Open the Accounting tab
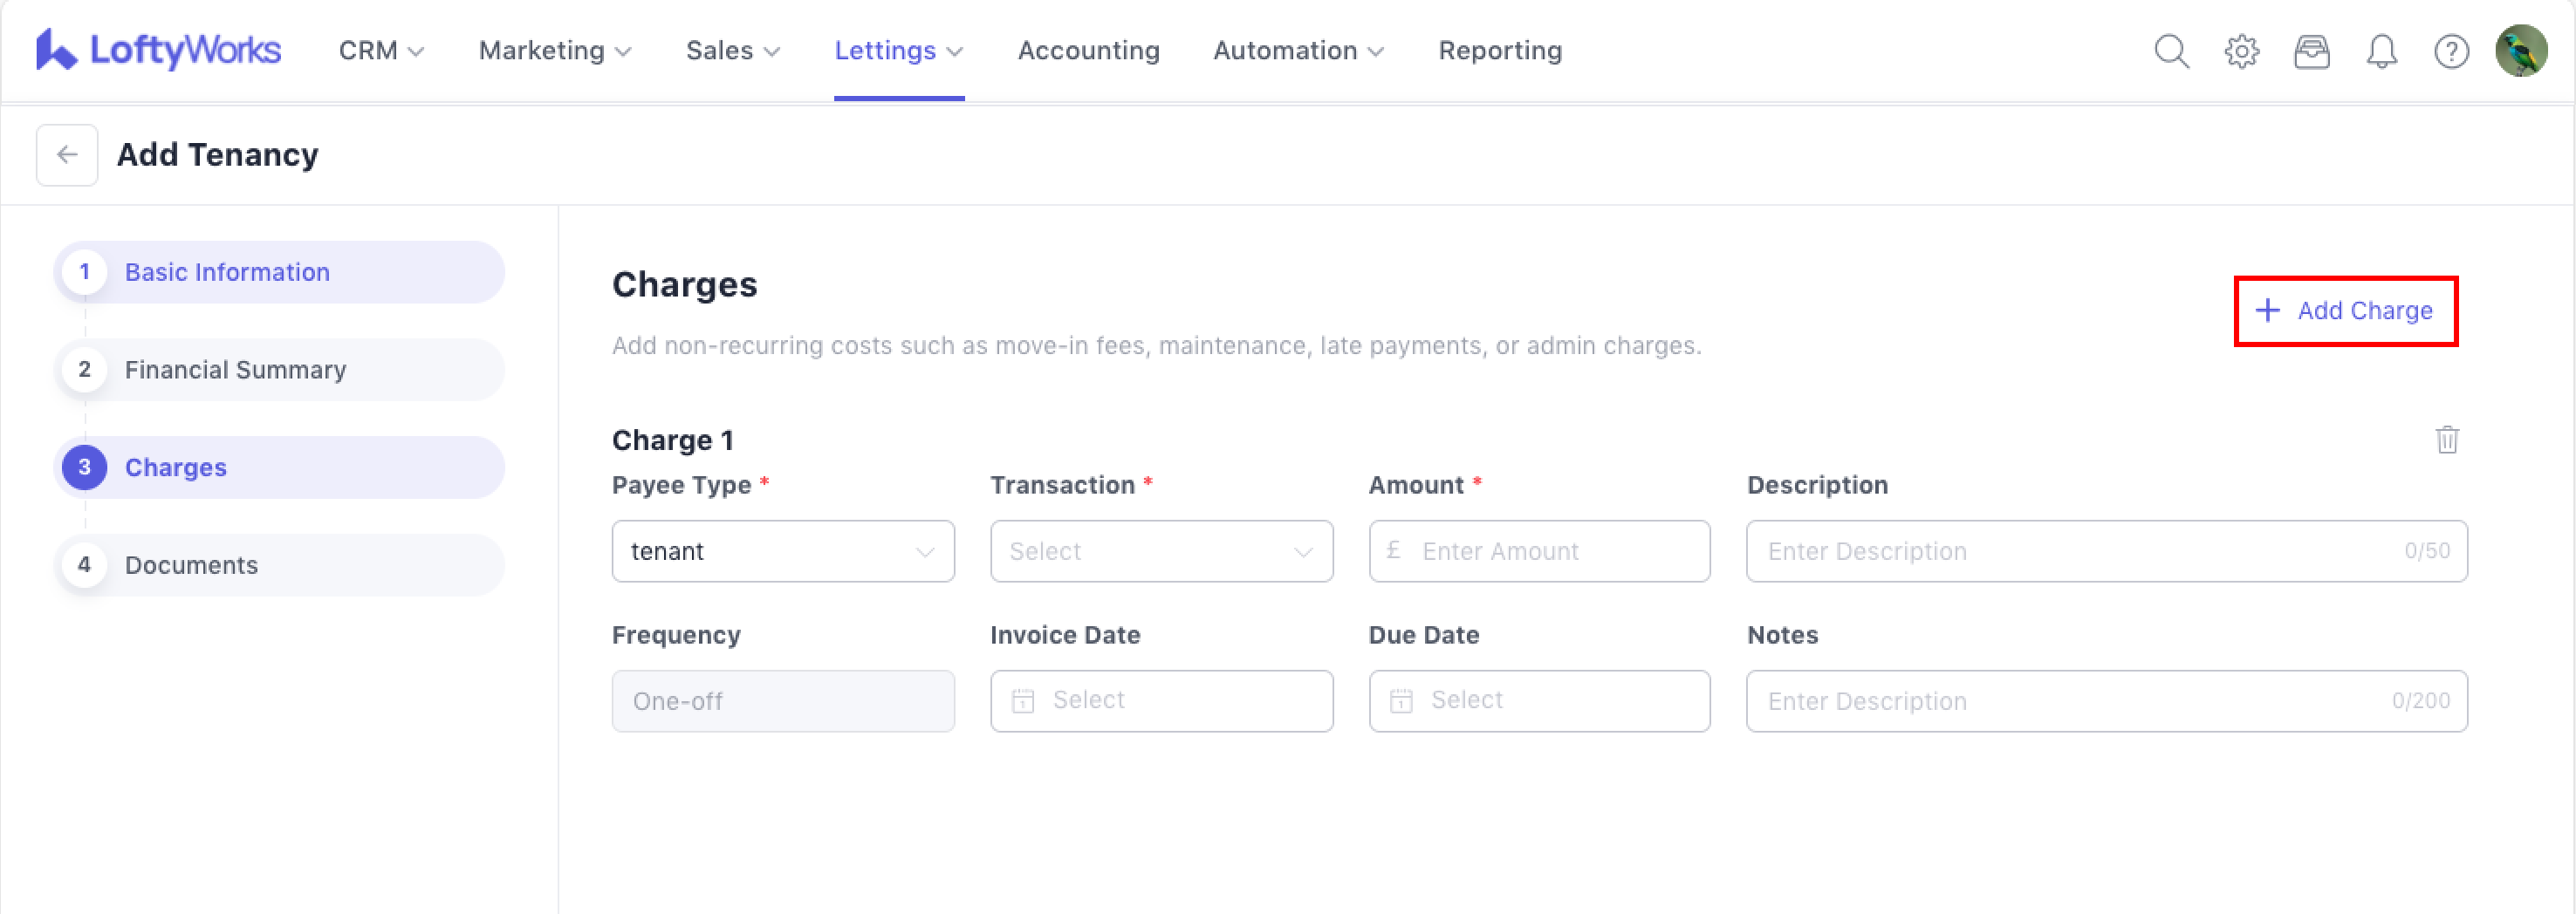The image size is (2576, 914). (x=1088, y=51)
